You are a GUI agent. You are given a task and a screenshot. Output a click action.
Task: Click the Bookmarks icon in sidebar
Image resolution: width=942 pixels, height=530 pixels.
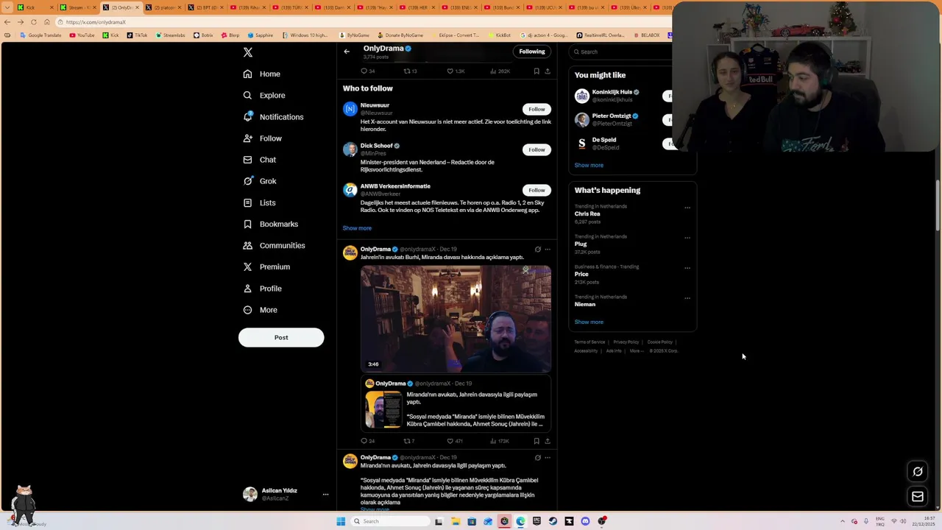(248, 224)
